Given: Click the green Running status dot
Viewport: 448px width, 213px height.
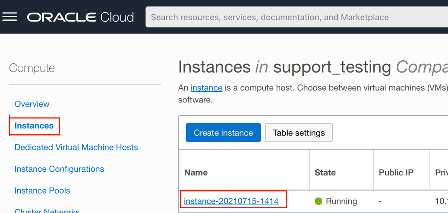Looking at the screenshot, I should [319, 201].
